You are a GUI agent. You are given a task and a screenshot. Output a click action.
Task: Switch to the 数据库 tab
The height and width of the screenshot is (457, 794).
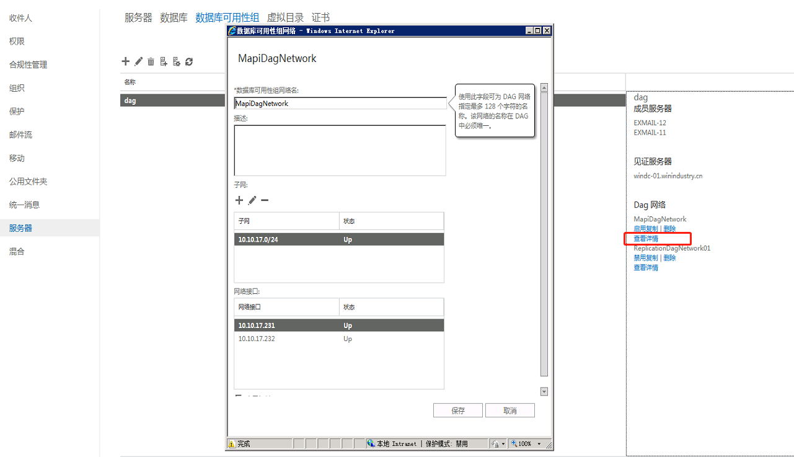coord(174,18)
